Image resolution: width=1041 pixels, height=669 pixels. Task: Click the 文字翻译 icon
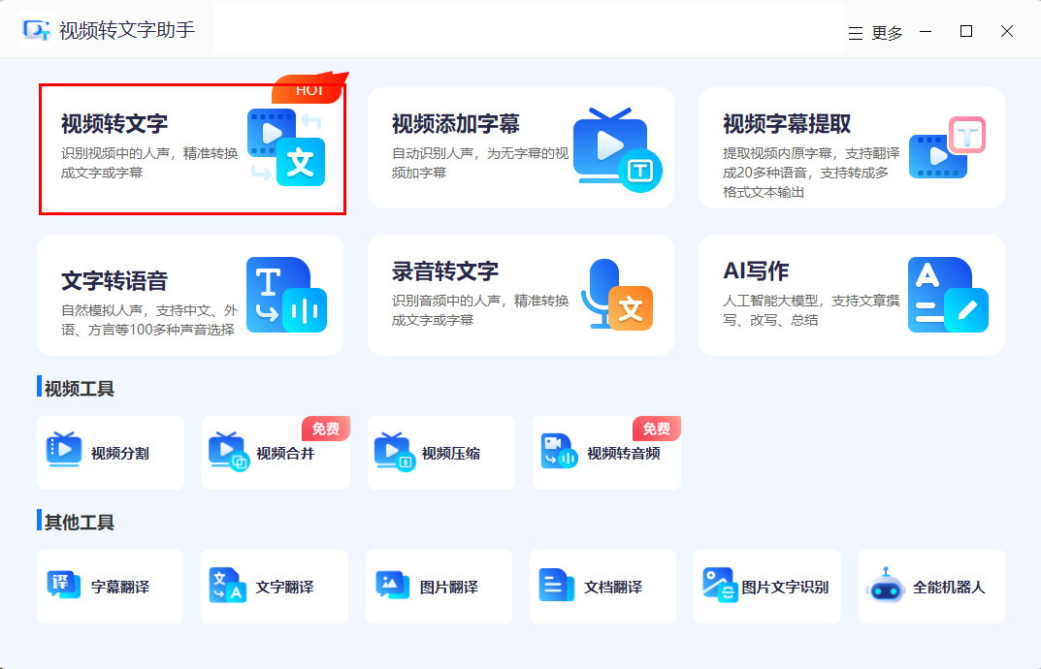coord(227,585)
